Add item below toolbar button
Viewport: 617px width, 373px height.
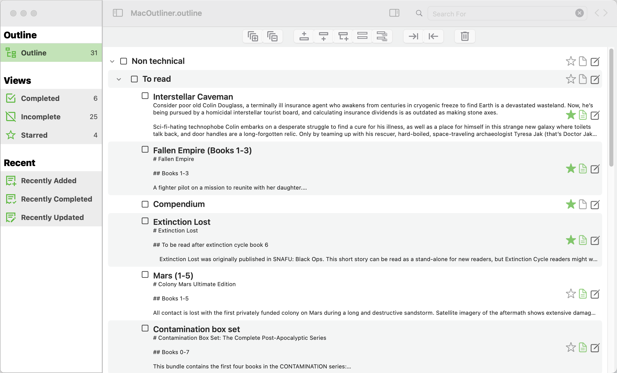[324, 36]
